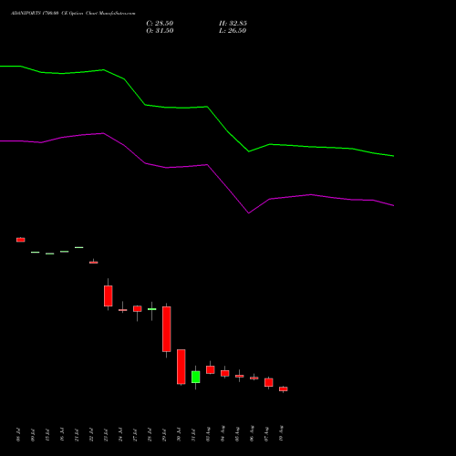Click the red candle above 03 Aug
Viewport: 456px width, 456px height.
[x=211, y=369]
